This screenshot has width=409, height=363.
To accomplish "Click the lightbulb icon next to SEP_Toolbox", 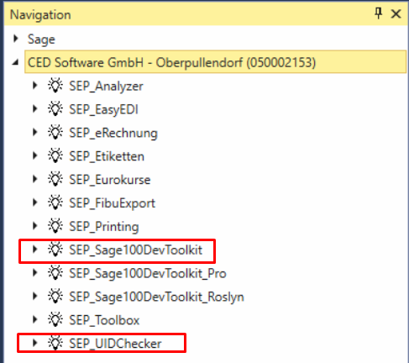I will click(55, 319).
